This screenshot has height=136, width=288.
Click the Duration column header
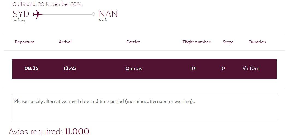click(x=257, y=42)
